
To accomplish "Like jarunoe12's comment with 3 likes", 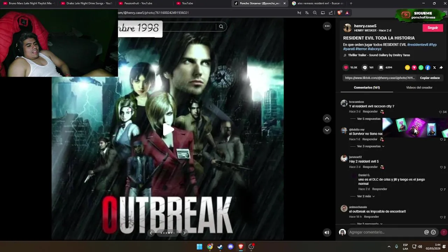I will [441, 167].
